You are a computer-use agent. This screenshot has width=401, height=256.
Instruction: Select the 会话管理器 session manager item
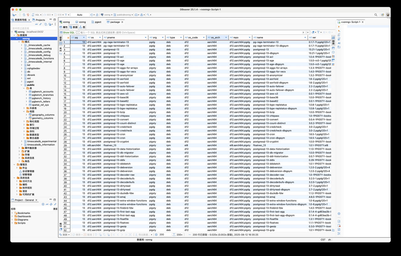[x=28, y=171]
